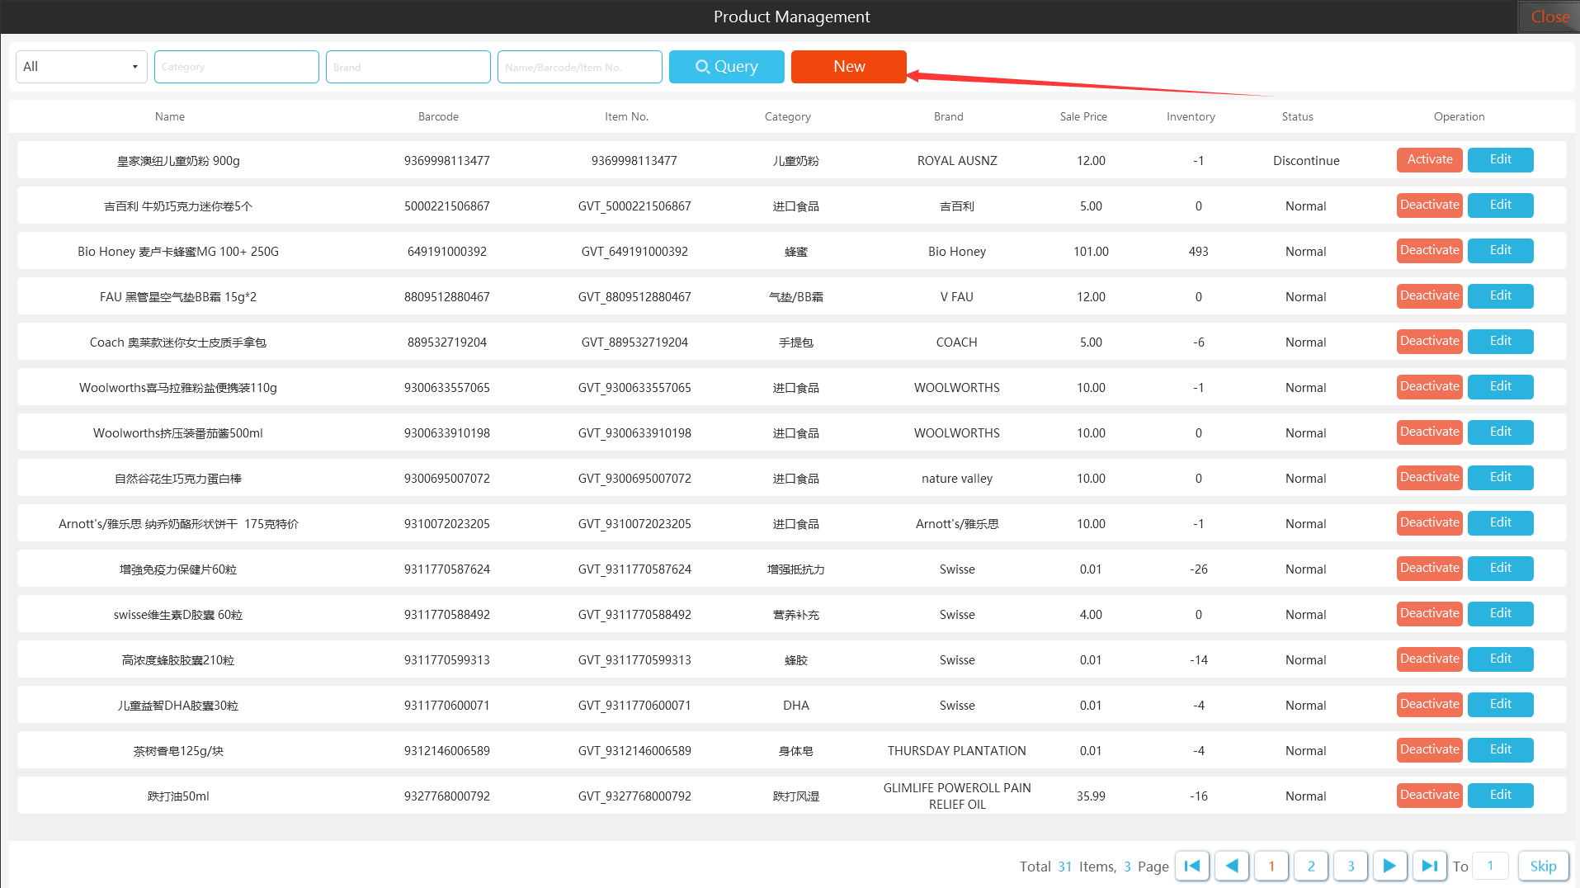Focus the Category filter input field
The width and height of the screenshot is (1580, 888).
pos(236,67)
